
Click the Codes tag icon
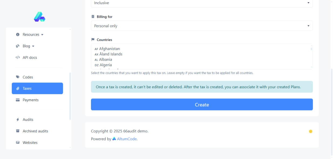[x=18, y=77]
